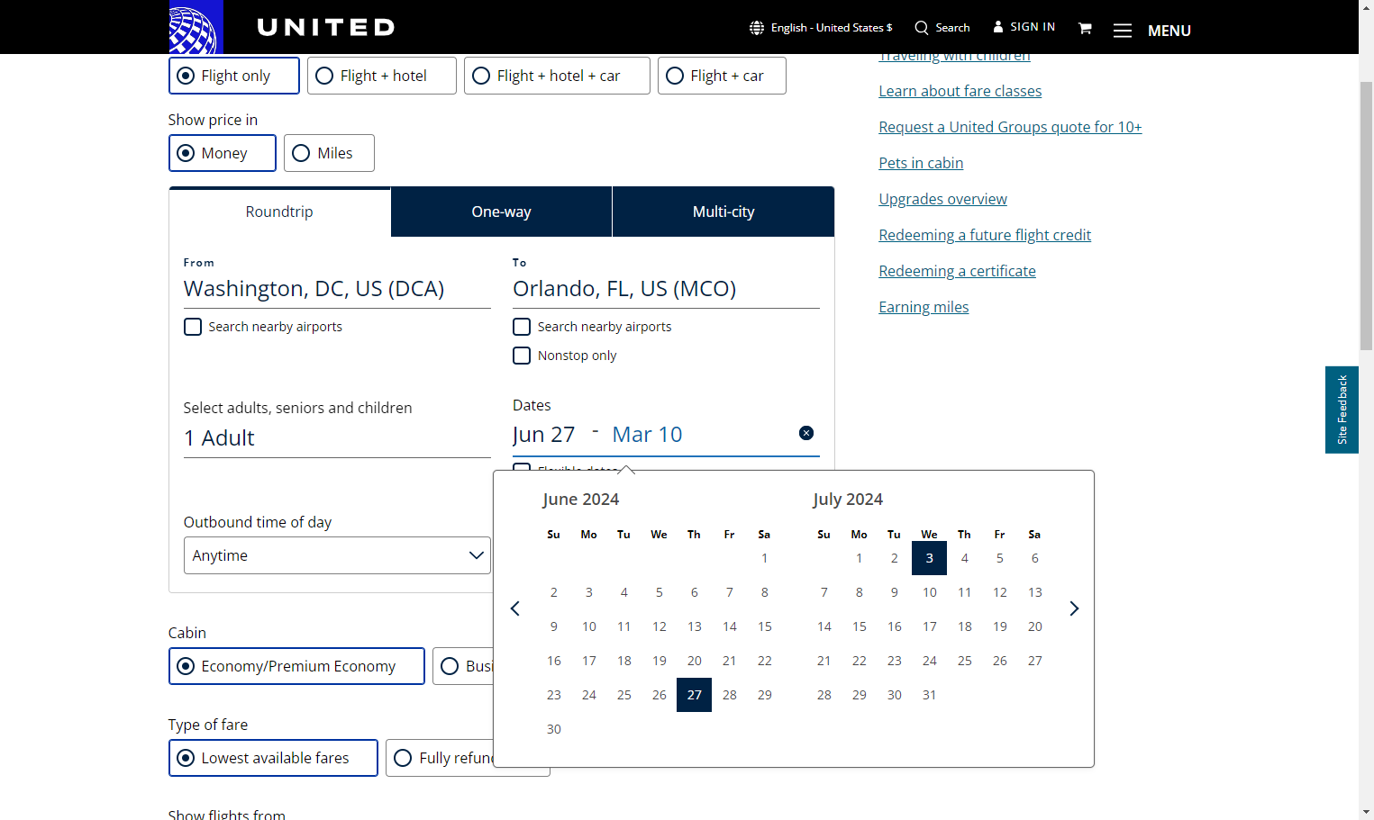Open United Groups quote for 10+ link
This screenshot has height=820, width=1374.
tap(1010, 127)
